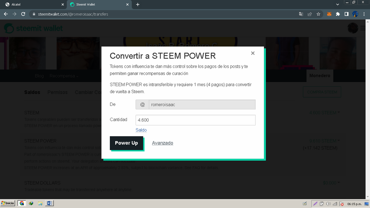Click the romeroisaac account field
Viewport: 370px width, 208px height.
pos(202,104)
